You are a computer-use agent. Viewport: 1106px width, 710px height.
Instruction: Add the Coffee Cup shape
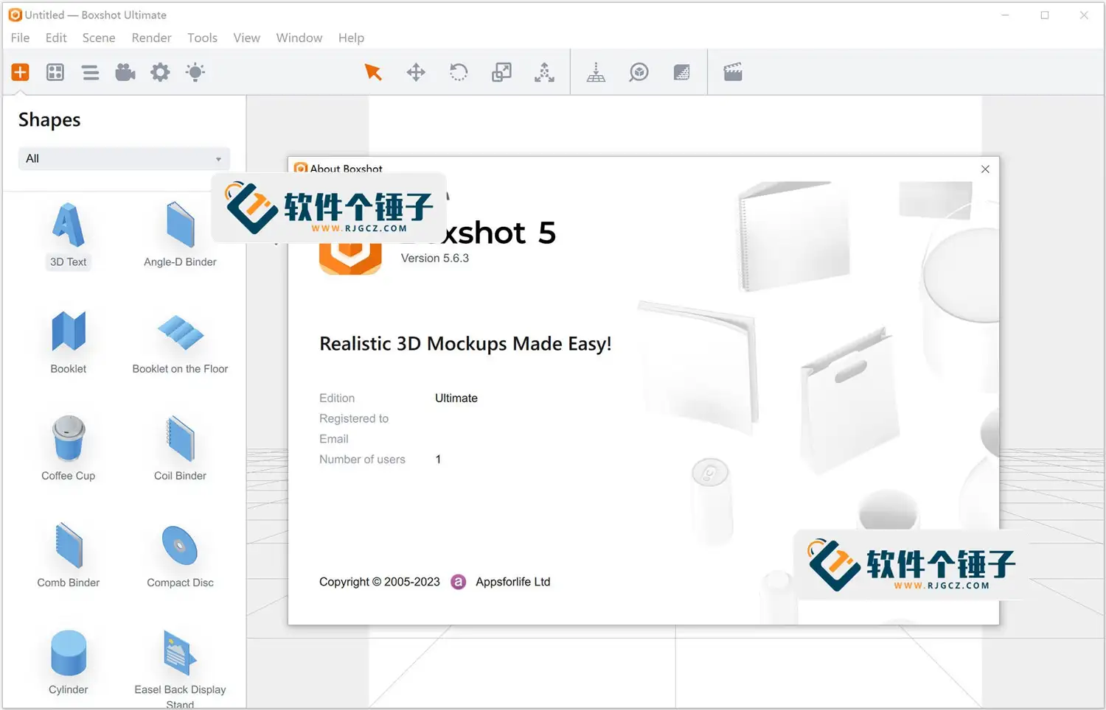(x=69, y=449)
